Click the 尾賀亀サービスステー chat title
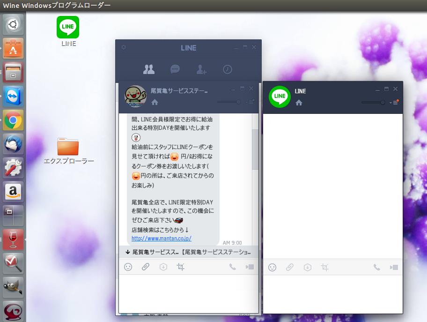This screenshot has height=322, width=427. [179, 91]
